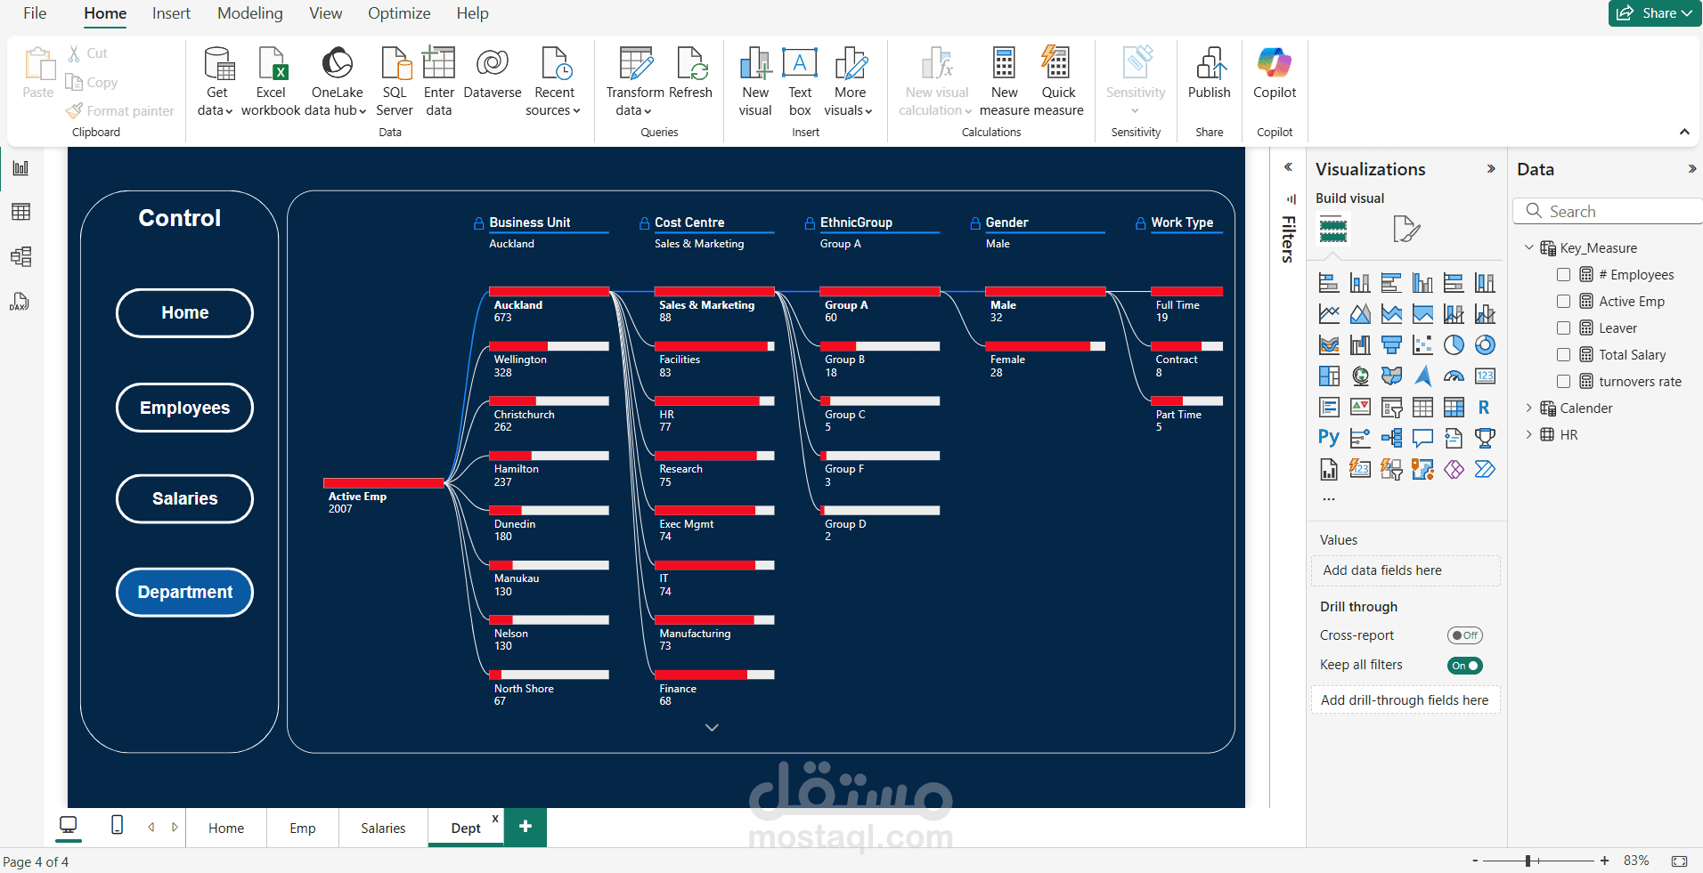Click Refresh in Queries group
This screenshot has width=1703, height=873.
[x=691, y=73]
